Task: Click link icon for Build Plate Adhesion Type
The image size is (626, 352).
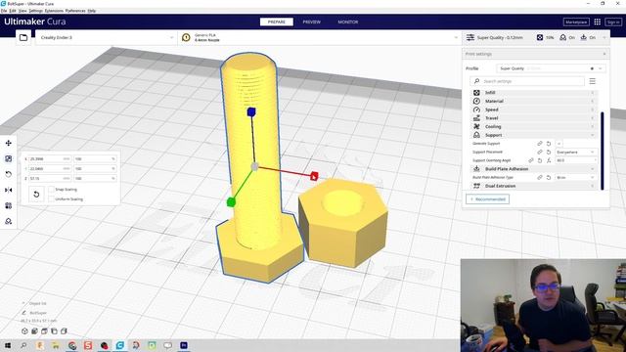Action: (x=540, y=177)
